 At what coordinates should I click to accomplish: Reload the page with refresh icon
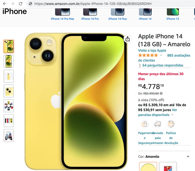click(x=21, y=4)
